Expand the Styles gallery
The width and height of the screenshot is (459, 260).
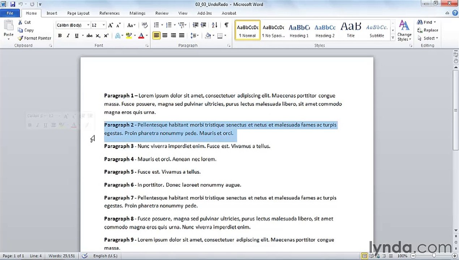(393, 38)
